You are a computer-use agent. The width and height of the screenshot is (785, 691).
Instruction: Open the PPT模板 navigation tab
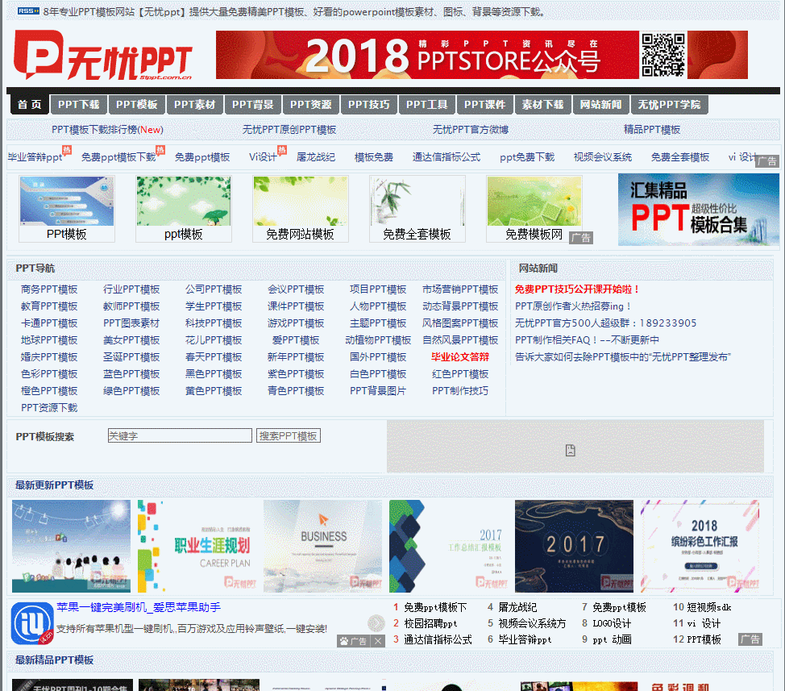[x=137, y=105]
